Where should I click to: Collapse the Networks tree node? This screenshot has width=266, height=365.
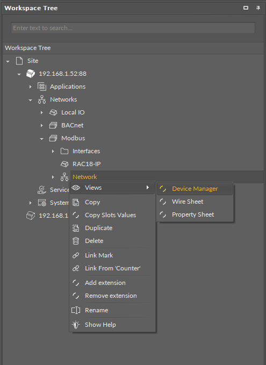tap(30, 100)
